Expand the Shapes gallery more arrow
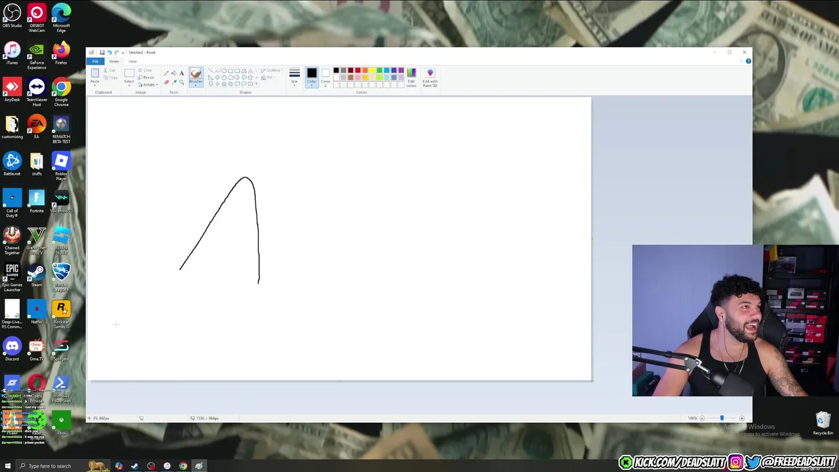The height and width of the screenshot is (472, 839). point(256,84)
